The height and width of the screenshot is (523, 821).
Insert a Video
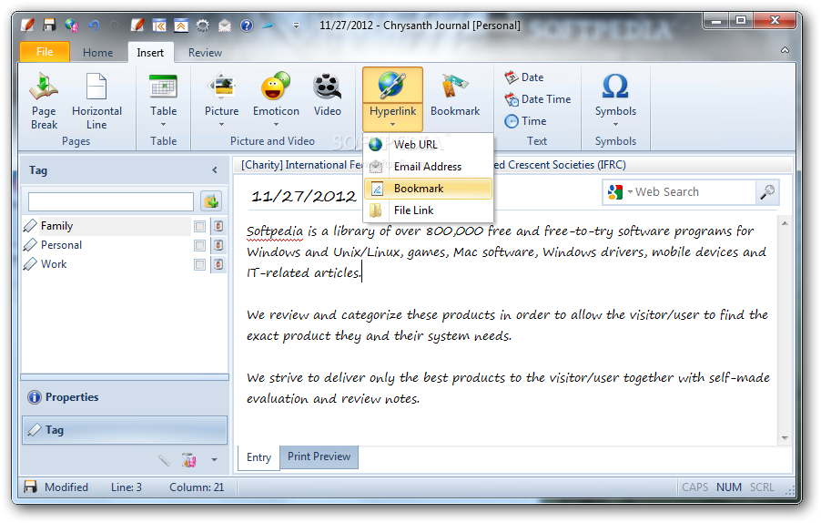pyautogui.click(x=328, y=96)
